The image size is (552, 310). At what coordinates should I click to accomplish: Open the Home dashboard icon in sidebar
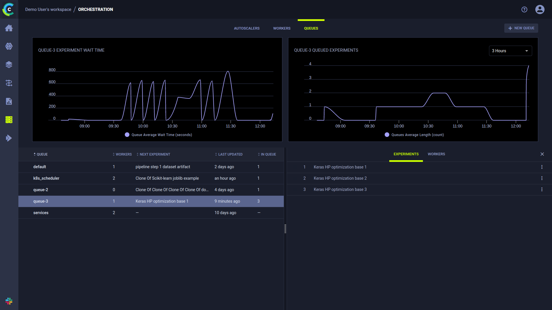tap(9, 28)
